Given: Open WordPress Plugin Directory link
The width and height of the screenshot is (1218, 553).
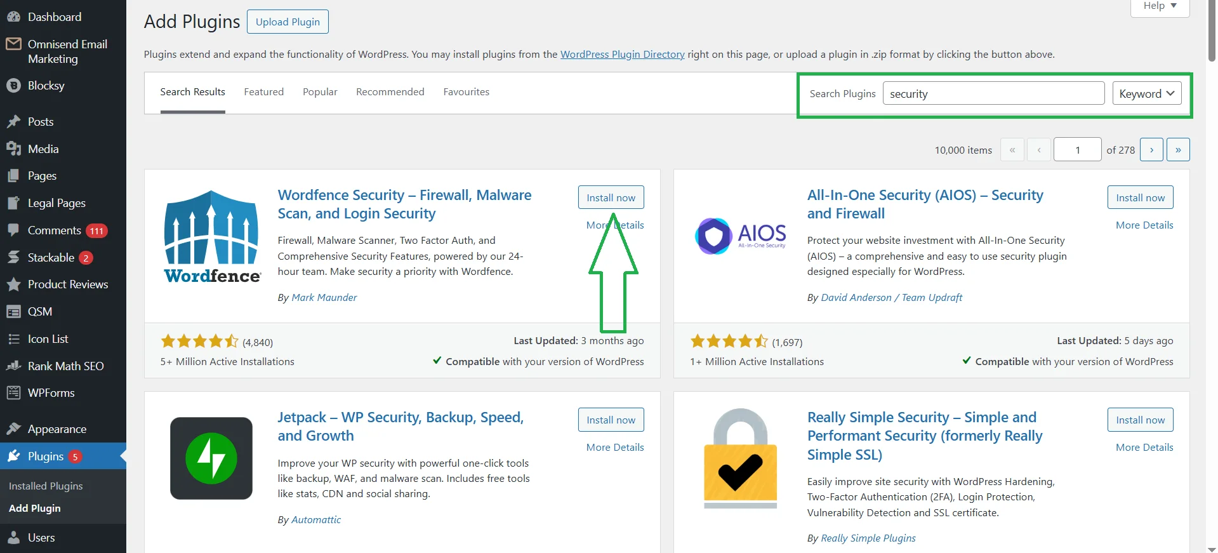Looking at the screenshot, I should pos(622,55).
